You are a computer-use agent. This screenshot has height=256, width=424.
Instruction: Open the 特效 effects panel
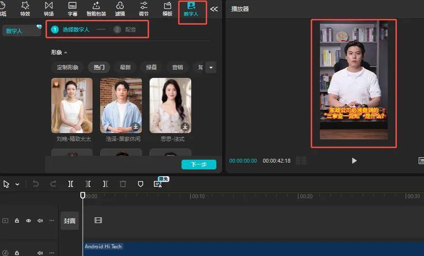point(25,9)
